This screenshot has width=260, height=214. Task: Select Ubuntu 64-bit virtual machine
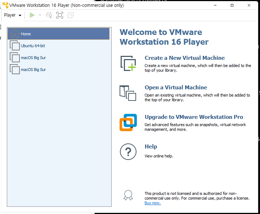[x=59, y=46]
